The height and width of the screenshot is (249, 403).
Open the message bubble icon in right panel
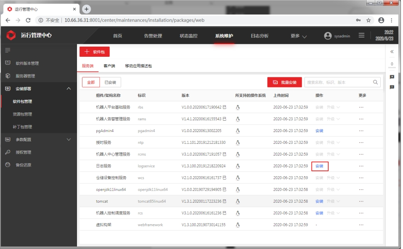(392, 77)
